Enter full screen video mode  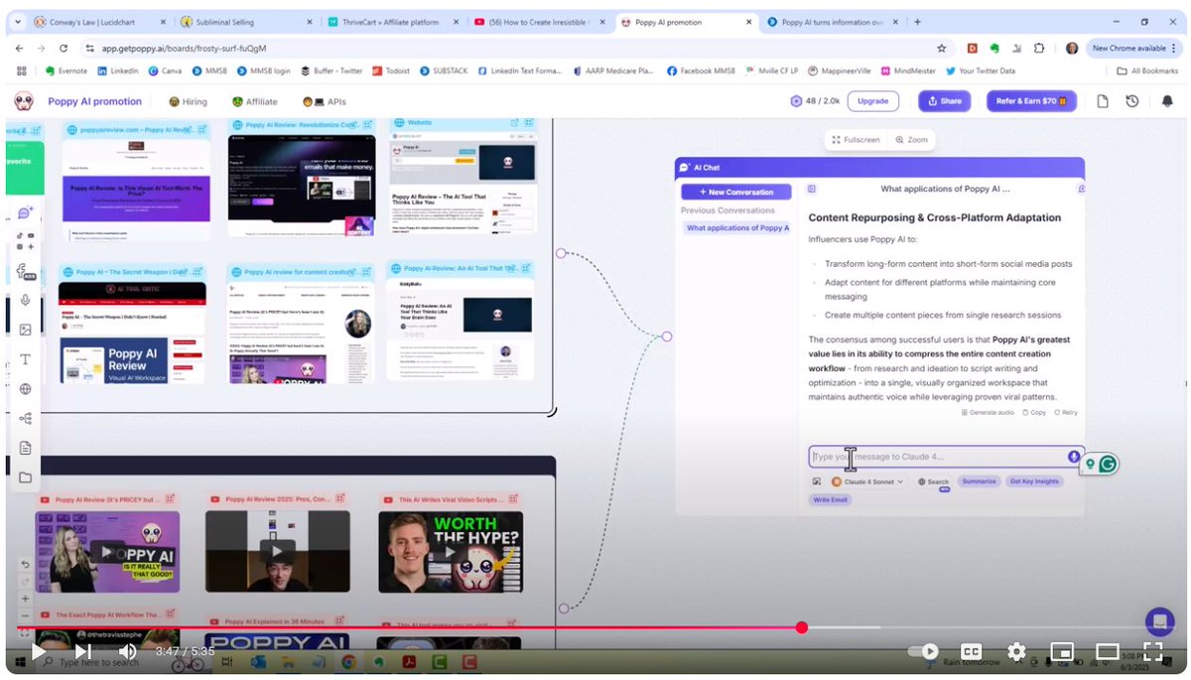tap(1152, 651)
